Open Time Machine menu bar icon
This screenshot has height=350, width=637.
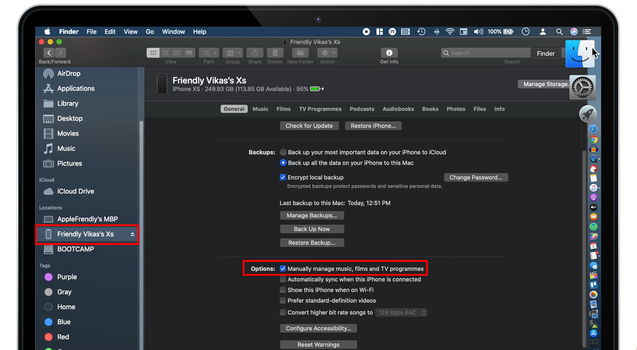tap(421, 31)
